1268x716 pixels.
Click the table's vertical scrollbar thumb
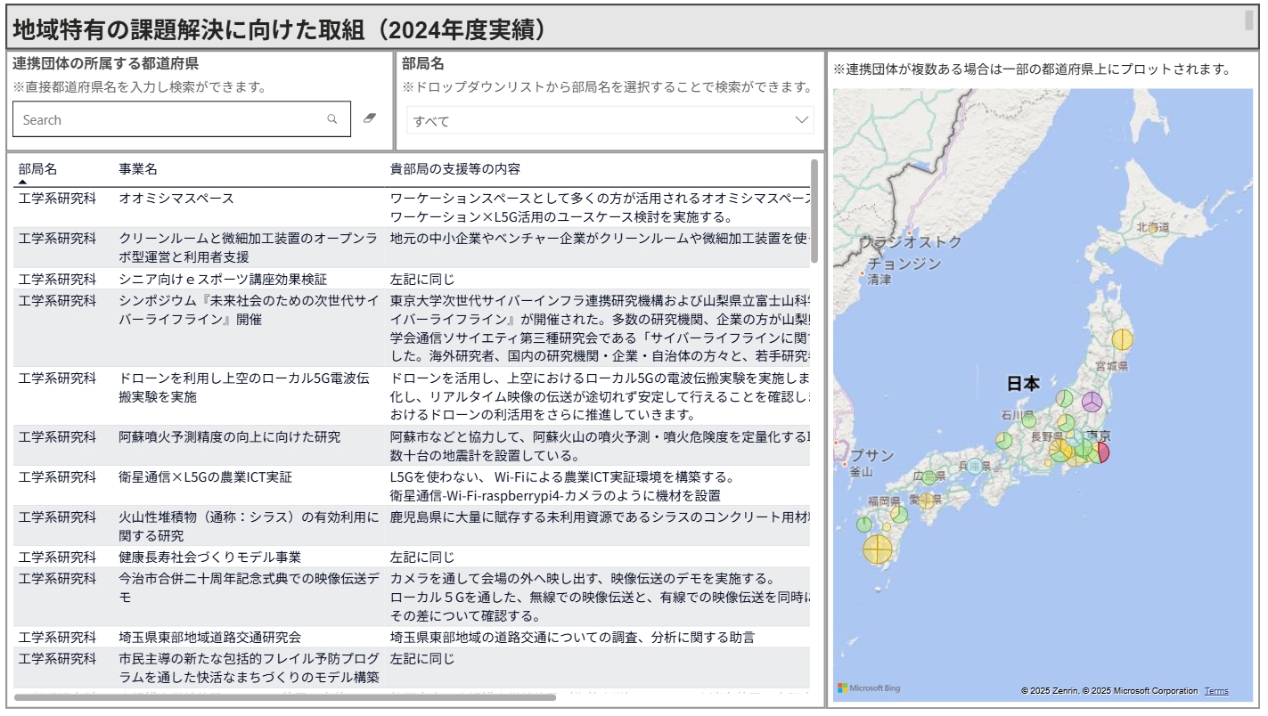click(814, 210)
